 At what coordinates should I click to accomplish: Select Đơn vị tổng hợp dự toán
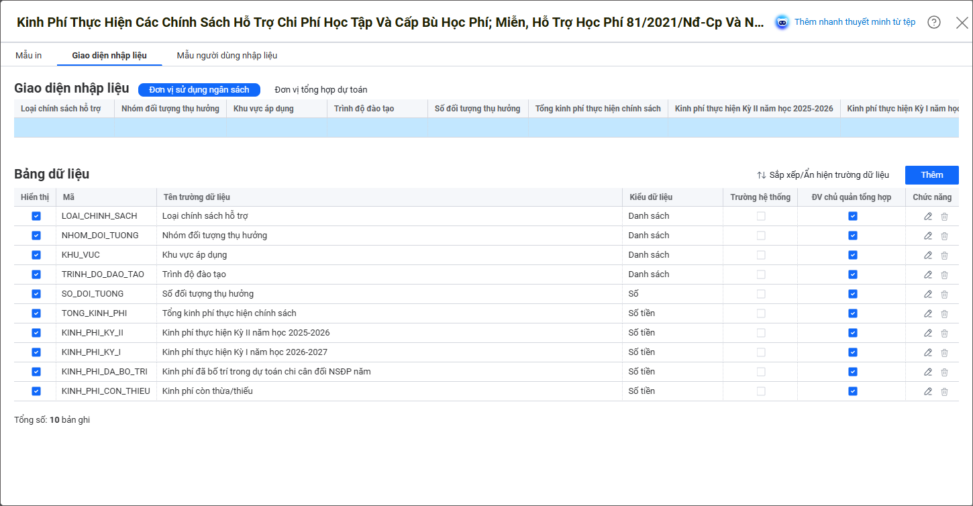[321, 90]
